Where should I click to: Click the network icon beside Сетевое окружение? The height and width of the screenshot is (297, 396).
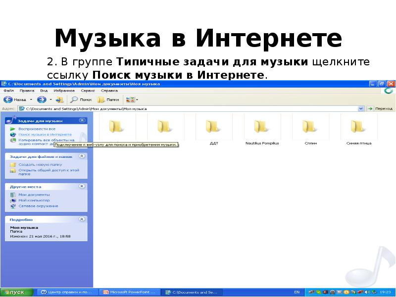click(x=13, y=206)
